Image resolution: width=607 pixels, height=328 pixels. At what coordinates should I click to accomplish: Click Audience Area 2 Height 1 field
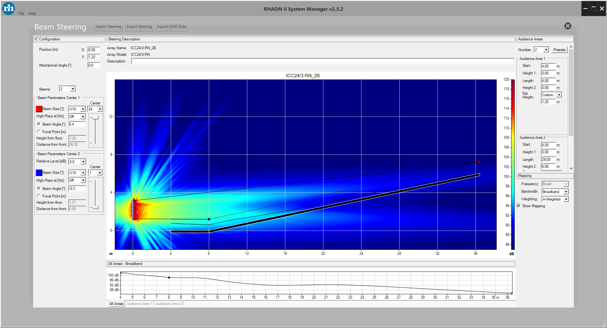coord(548,152)
